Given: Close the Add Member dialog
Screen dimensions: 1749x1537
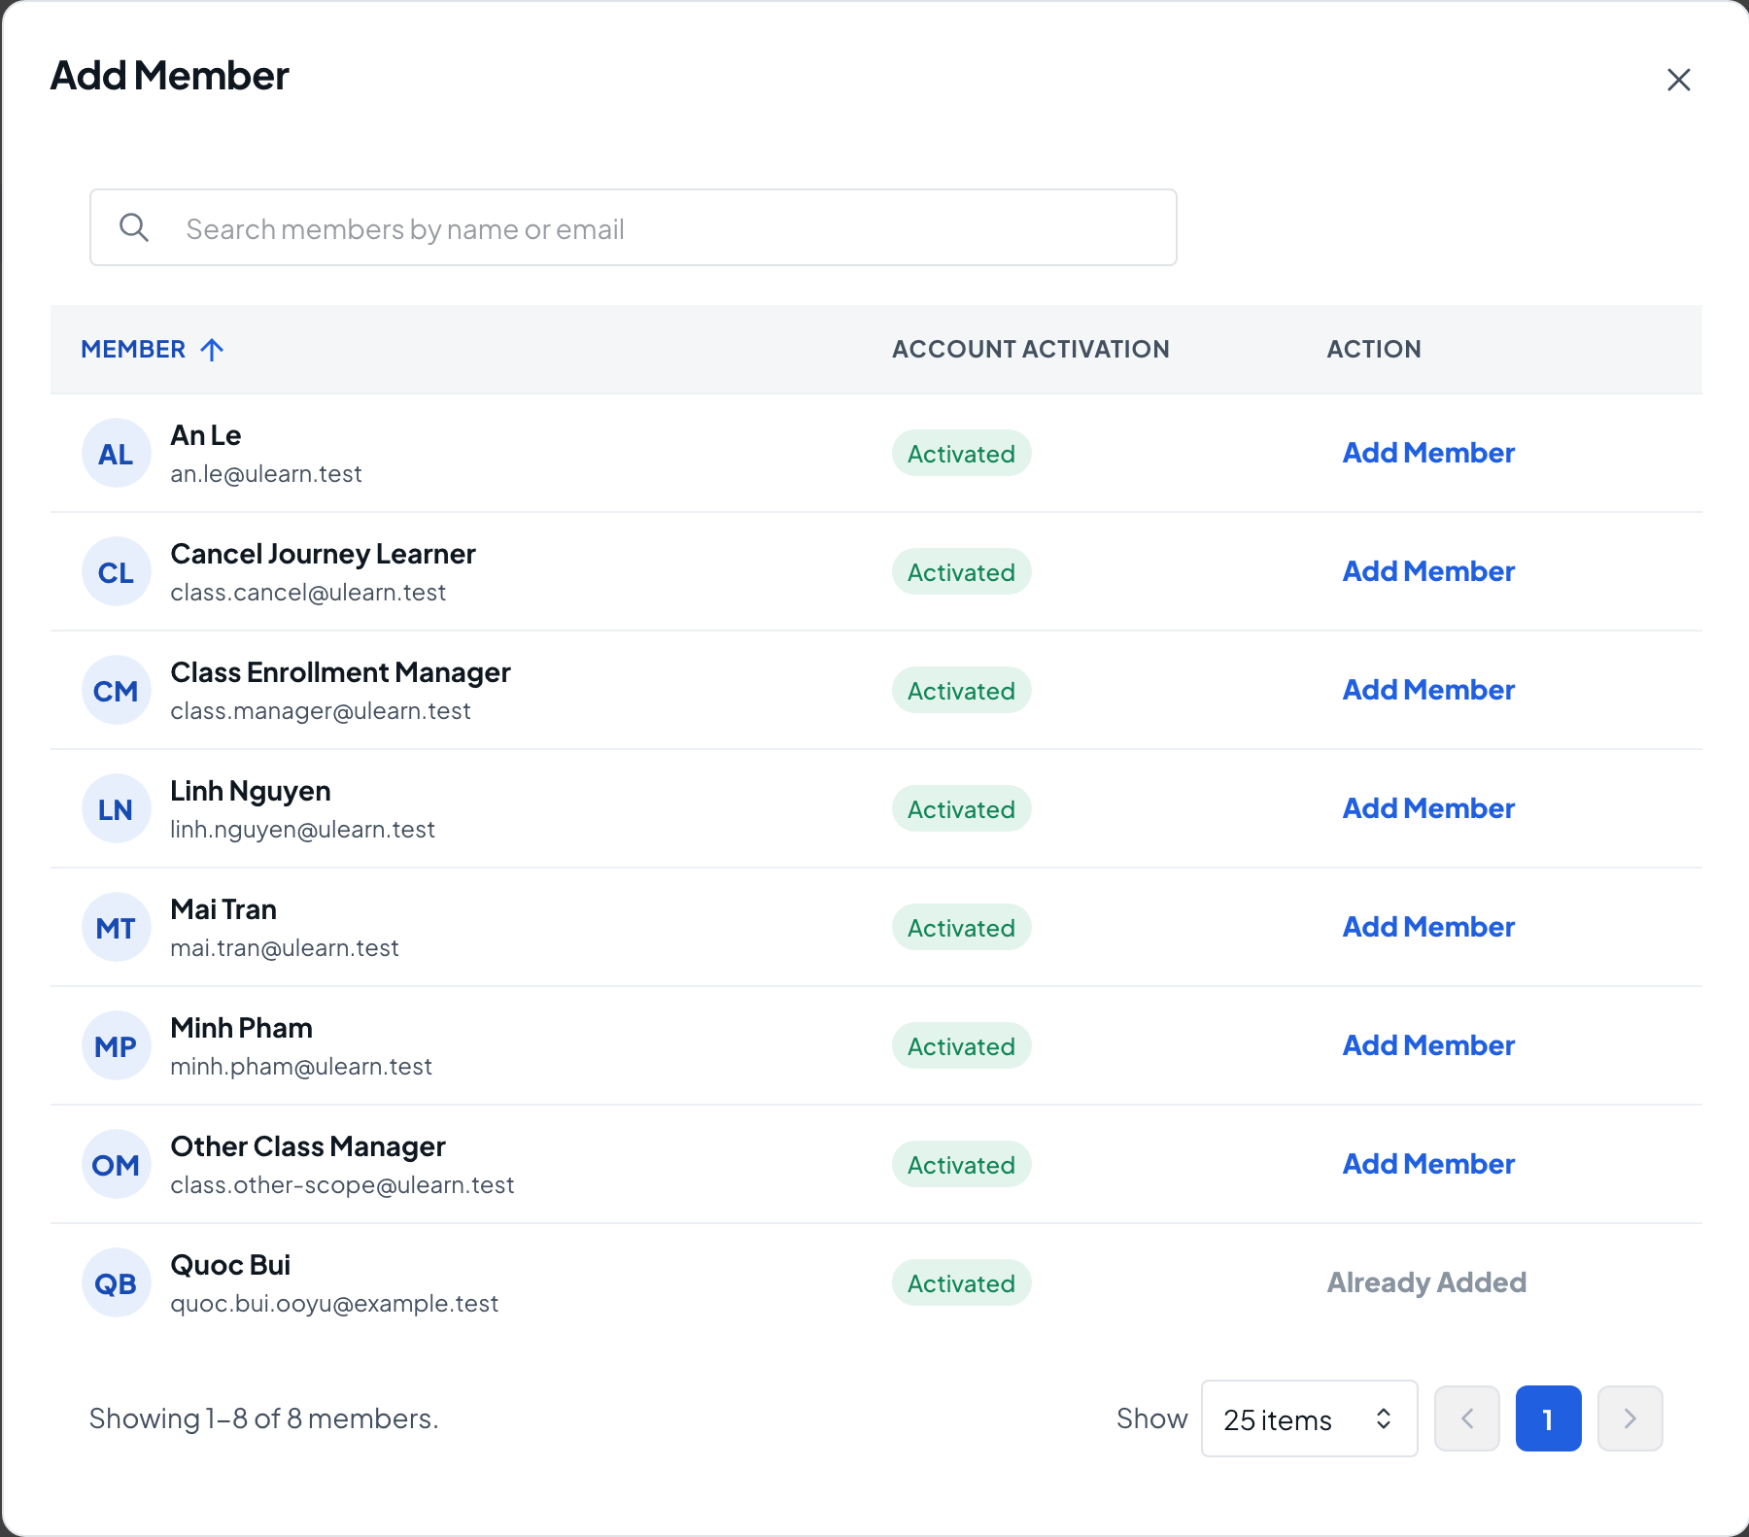Looking at the screenshot, I should (x=1678, y=80).
